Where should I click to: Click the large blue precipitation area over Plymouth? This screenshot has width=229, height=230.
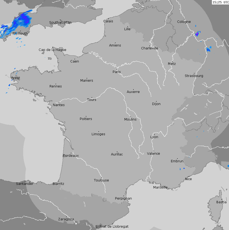click(x=22, y=20)
